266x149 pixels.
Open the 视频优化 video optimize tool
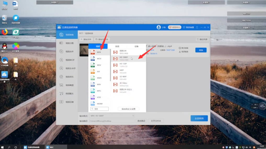click(x=67, y=77)
